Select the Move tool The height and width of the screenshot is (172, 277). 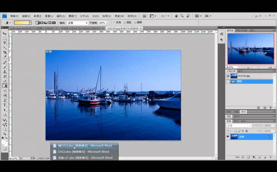[x=5, y=33]
